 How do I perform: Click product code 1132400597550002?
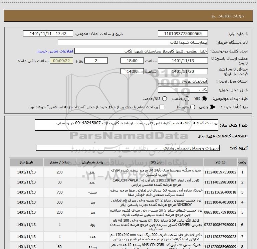(220, 172)
